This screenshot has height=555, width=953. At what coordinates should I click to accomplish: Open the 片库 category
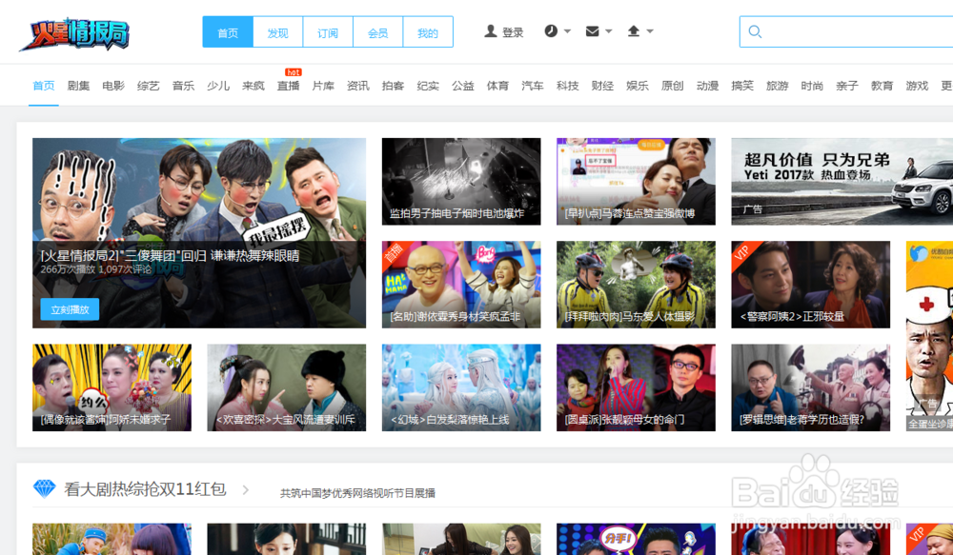(x=323, y=86)
